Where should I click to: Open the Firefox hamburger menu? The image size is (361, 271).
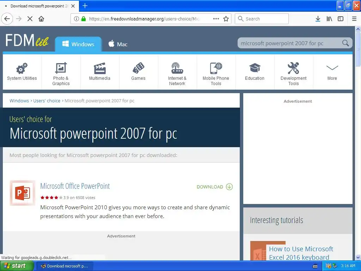point(354,19)
